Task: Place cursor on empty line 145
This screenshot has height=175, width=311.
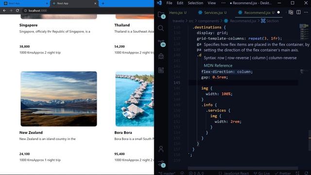Action: [243, 83]
